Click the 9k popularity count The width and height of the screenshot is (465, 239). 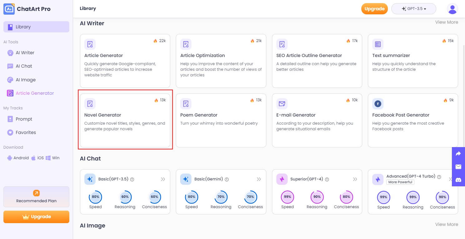pos(451,100)
